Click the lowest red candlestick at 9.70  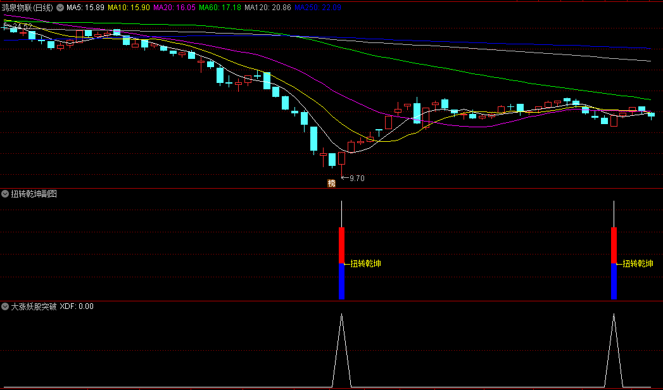342,158
